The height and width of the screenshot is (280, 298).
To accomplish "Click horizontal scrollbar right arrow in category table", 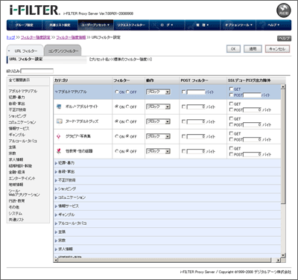I will coord(279,260).
